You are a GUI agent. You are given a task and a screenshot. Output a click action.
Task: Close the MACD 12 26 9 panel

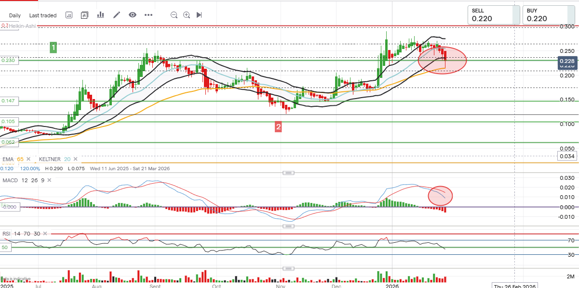[49, 180]
